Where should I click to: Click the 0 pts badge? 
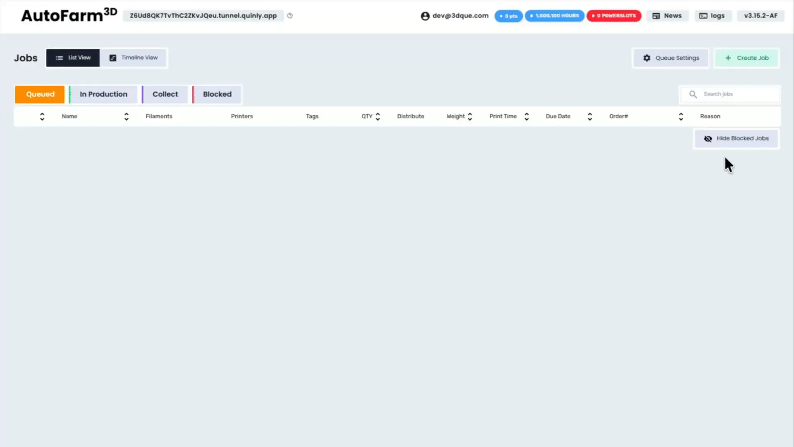pos(508,16)
